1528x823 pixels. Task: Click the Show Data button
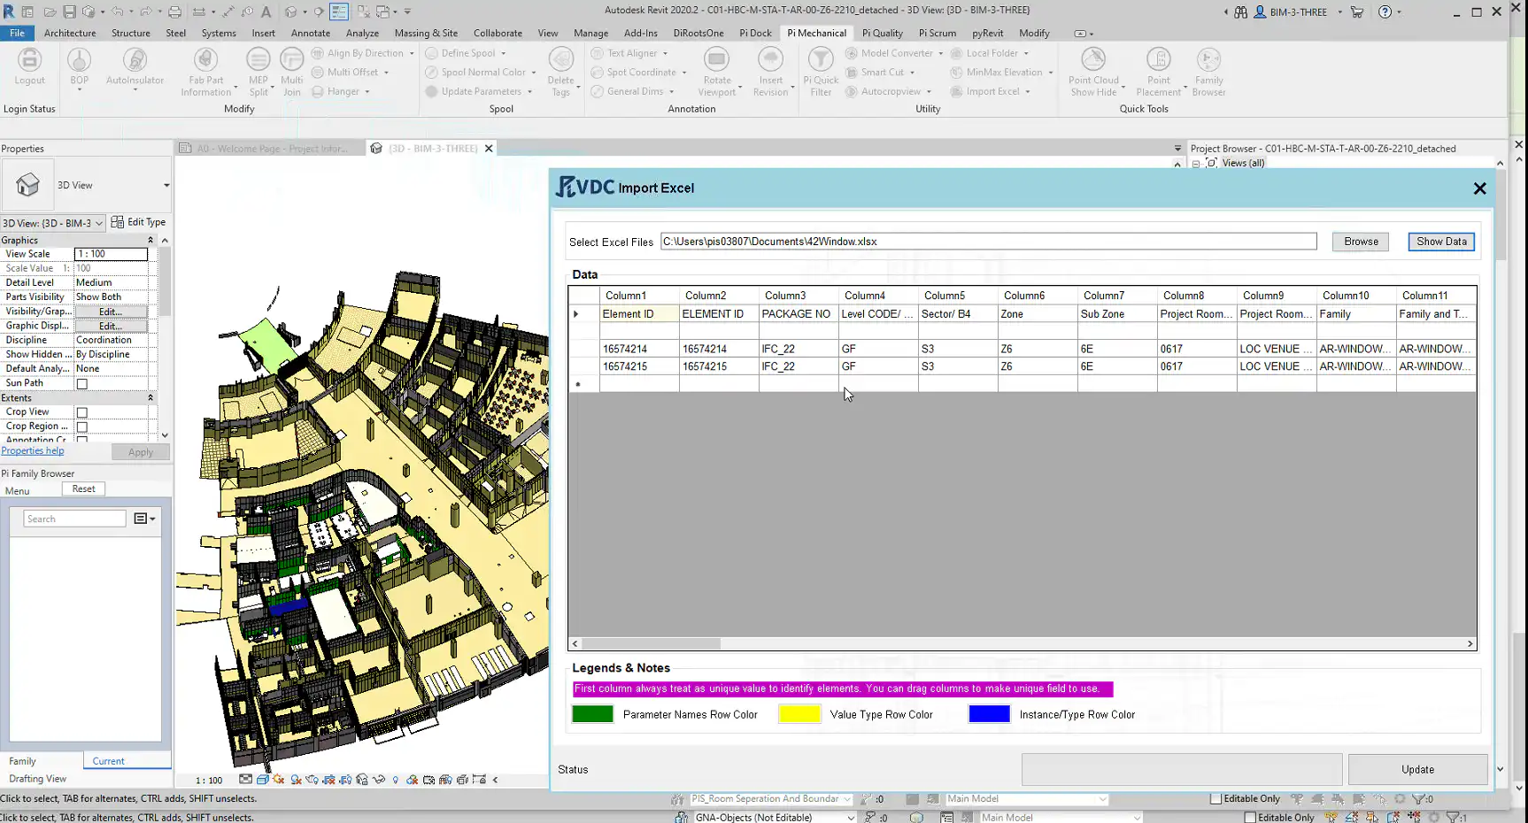tap(1441, 242)
